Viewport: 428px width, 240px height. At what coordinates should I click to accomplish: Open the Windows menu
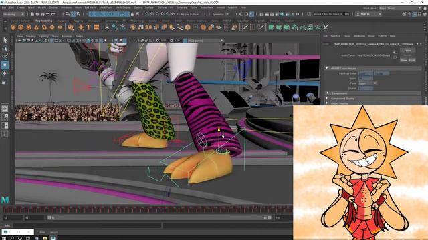pos(66,7)
